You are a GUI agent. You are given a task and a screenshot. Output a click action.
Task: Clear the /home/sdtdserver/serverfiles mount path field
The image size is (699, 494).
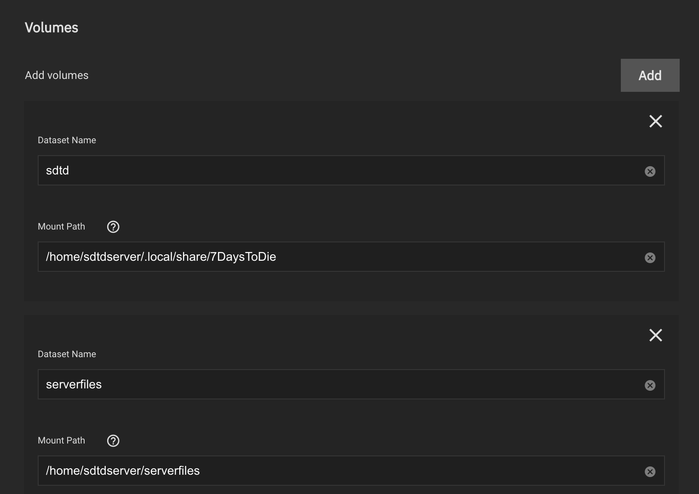click(650, 472)
